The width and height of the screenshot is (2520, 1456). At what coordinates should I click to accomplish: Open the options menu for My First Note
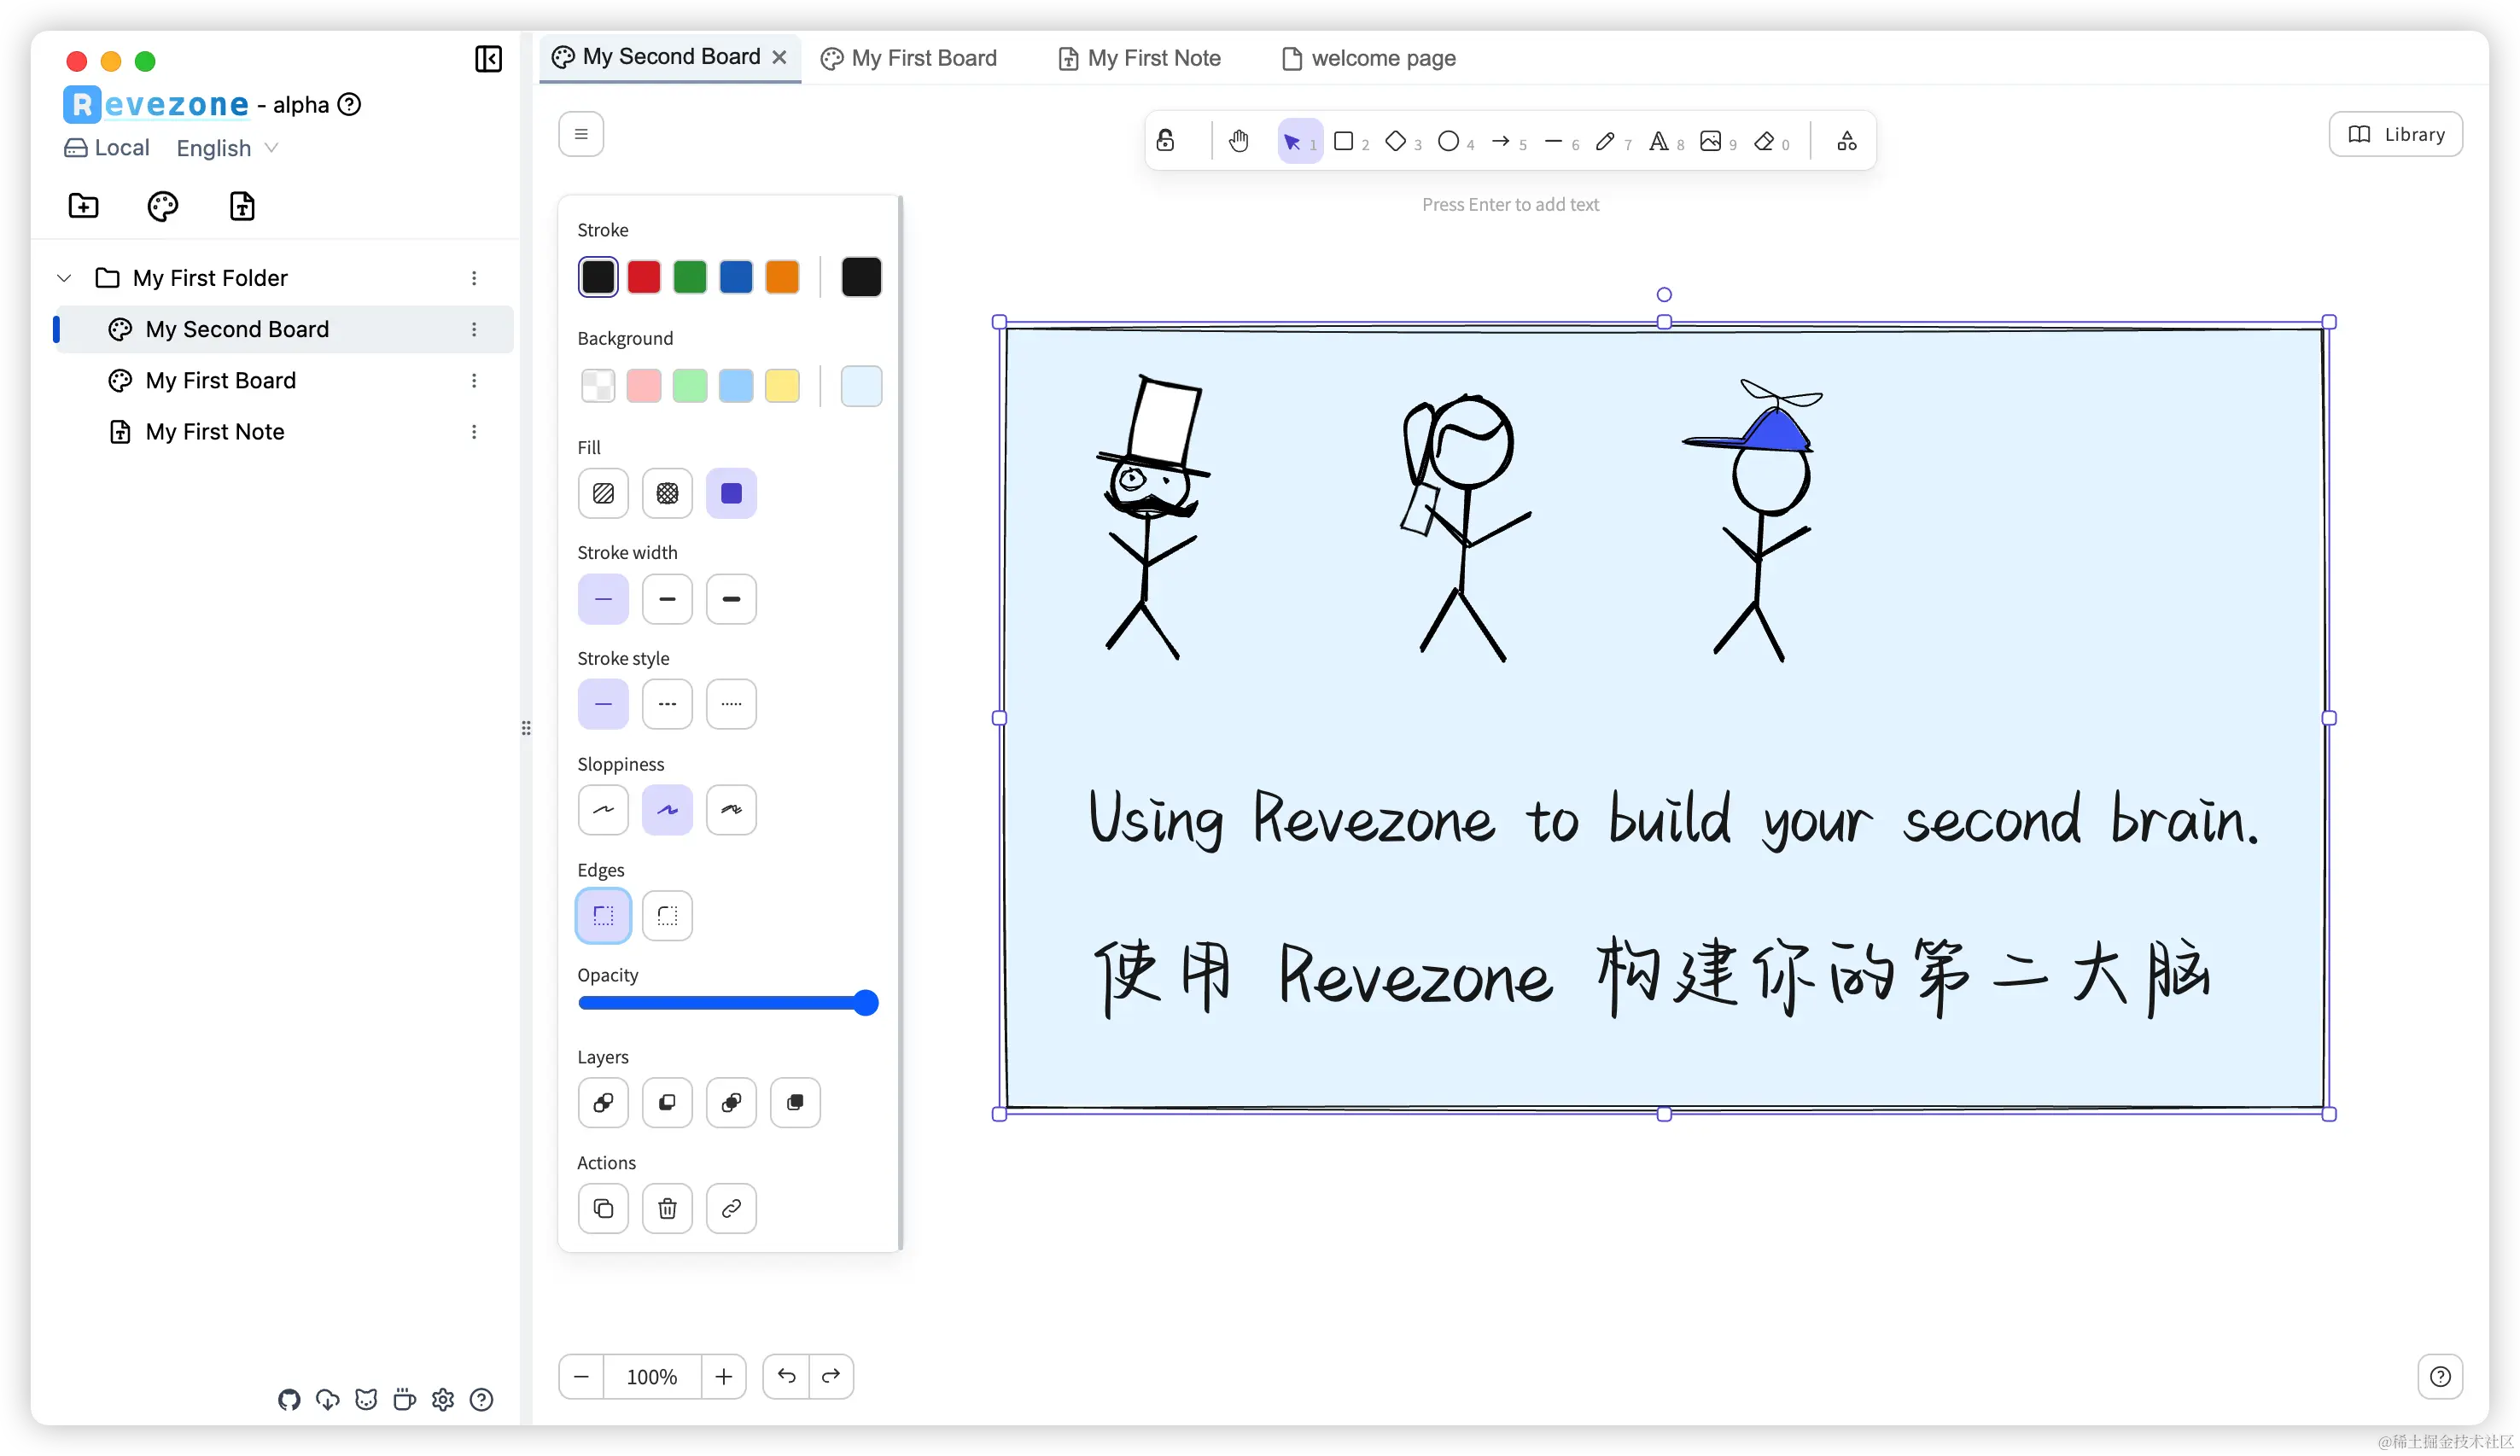tap(475, 431)
